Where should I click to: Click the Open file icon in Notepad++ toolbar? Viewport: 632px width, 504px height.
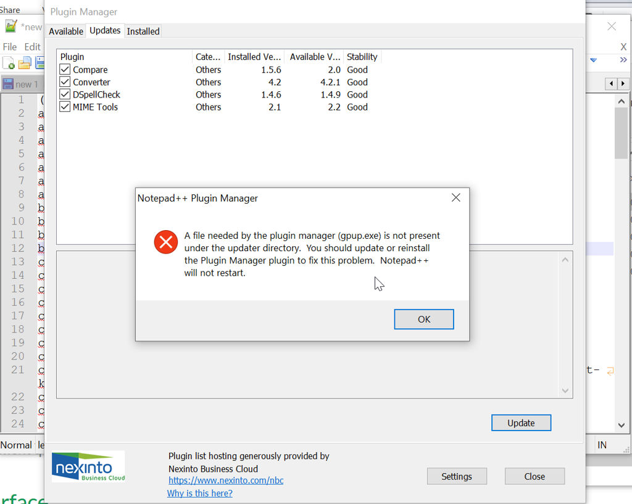pyautogui.click(x=25, y=63)
